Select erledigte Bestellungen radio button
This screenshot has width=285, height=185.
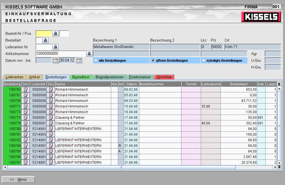204,61
